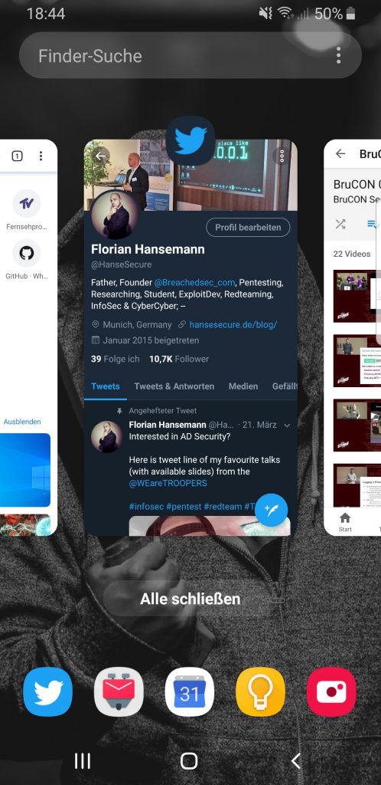Open Twitter from the dock
This screenshot has height=785, width=381.
click(48, 692)
